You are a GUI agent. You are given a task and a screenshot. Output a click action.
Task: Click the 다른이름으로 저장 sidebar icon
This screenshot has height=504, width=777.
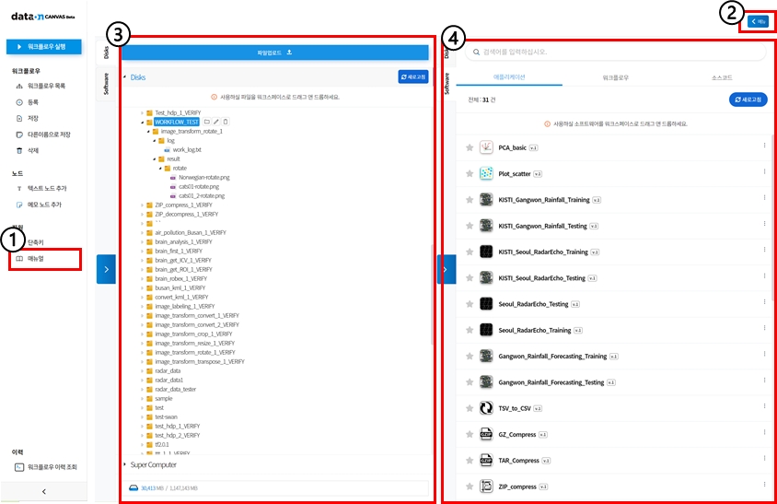pyautogui.click(x=19, y=134)
